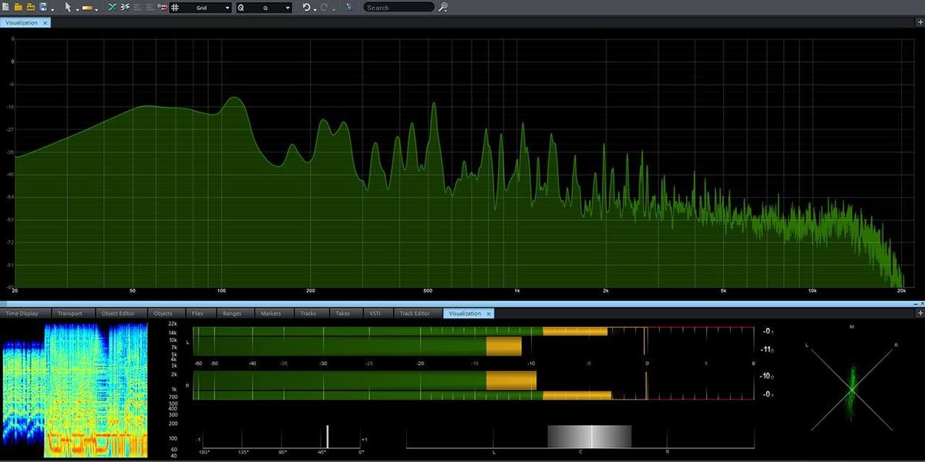925x462 pixels.
Task: Click in the Search field
Action: click(399, 7)
